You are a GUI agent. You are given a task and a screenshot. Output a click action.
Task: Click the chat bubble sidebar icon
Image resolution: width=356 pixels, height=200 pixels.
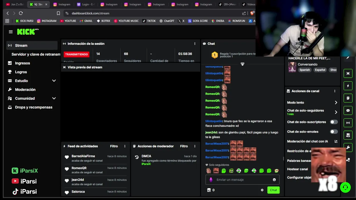(x=348, y=111)
